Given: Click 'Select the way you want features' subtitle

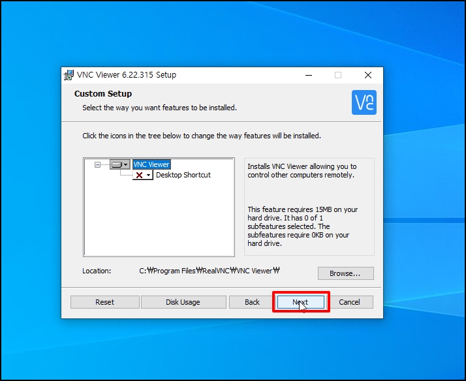Looking at the screenshot, I should (x=160, y=108).
